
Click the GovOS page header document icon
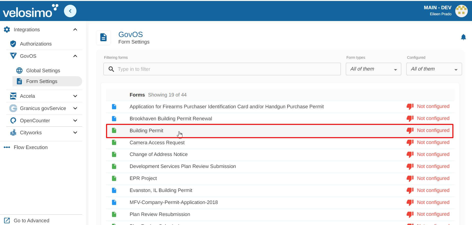103,37
